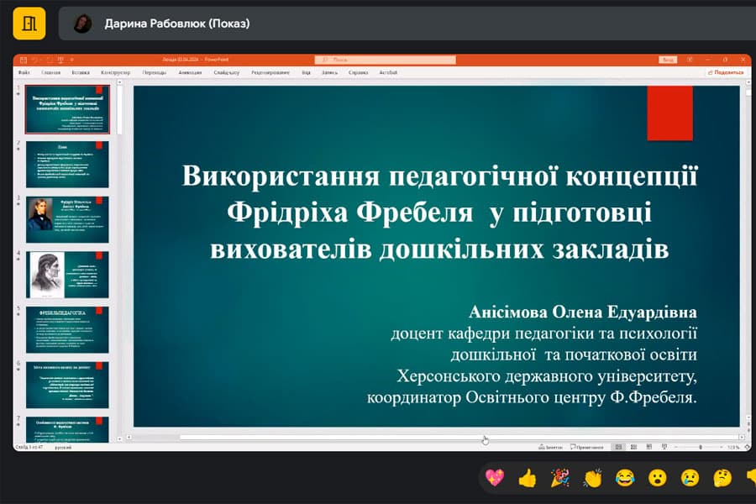Viewport: 756px width, 504px height.
Task: Start Slide Show using the status bar icon
Action: [x=664, y=447]
